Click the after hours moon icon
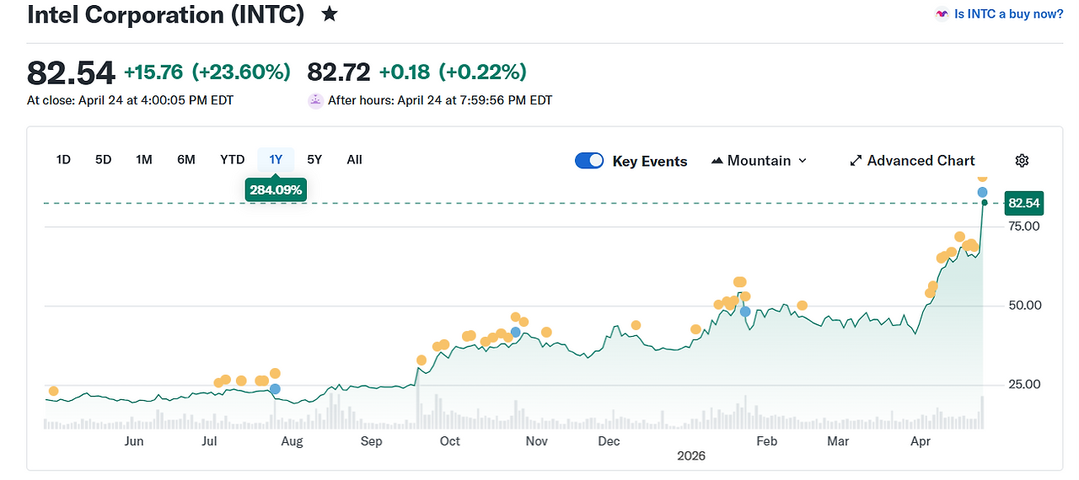Viewport: 1079px width, 480px height. (x=315, y=100)
